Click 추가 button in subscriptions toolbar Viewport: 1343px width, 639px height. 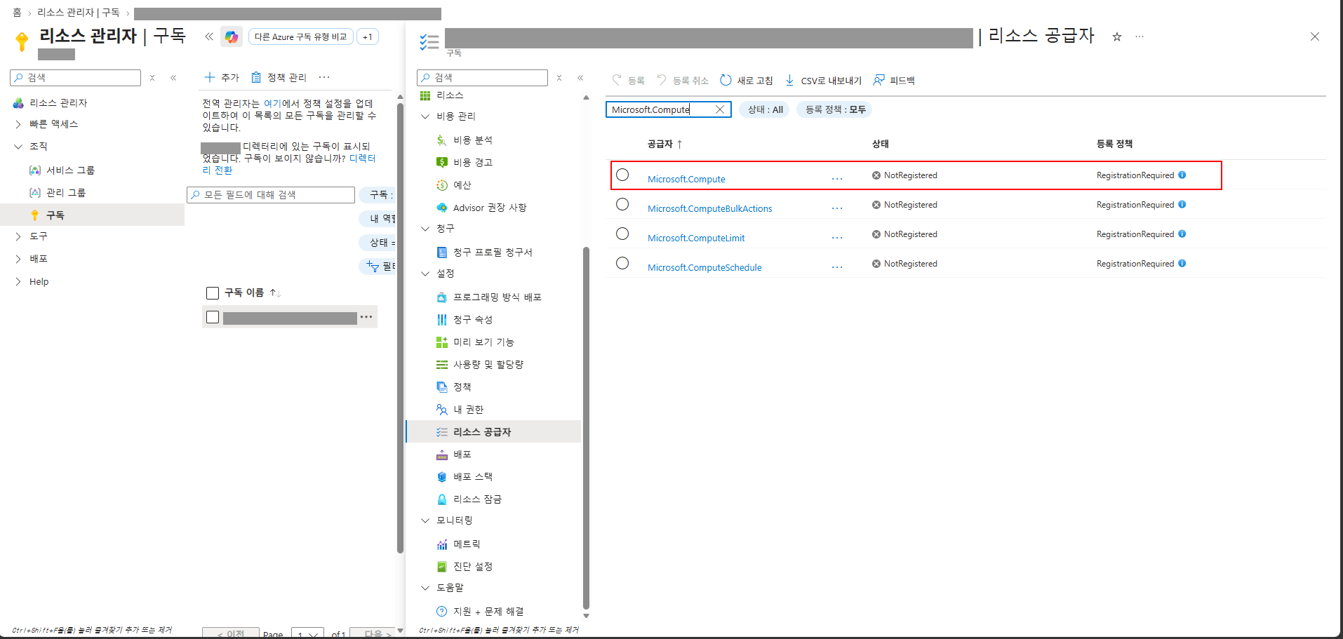222,77
